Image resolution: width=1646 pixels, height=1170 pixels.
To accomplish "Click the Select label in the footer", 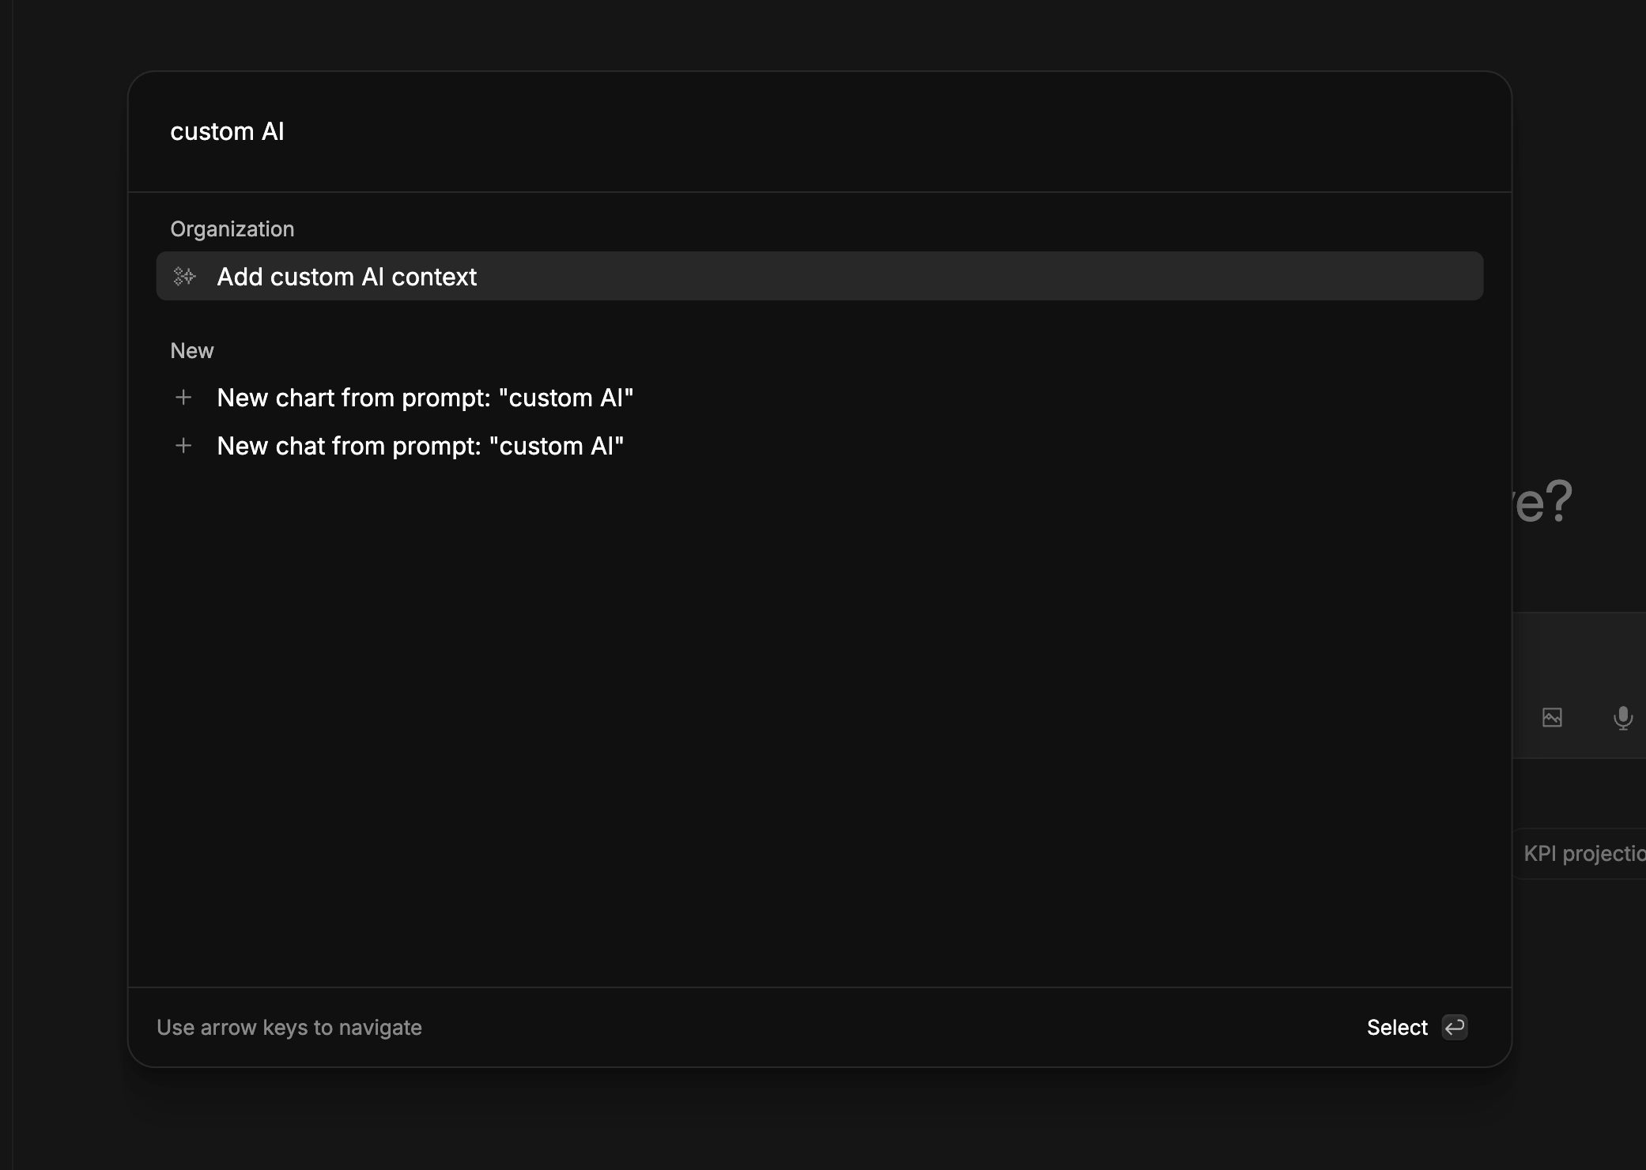I will 1397,1027.
